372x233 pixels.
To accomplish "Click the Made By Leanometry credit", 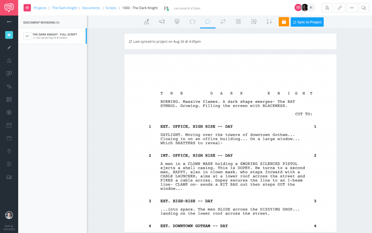I will 9,227.
